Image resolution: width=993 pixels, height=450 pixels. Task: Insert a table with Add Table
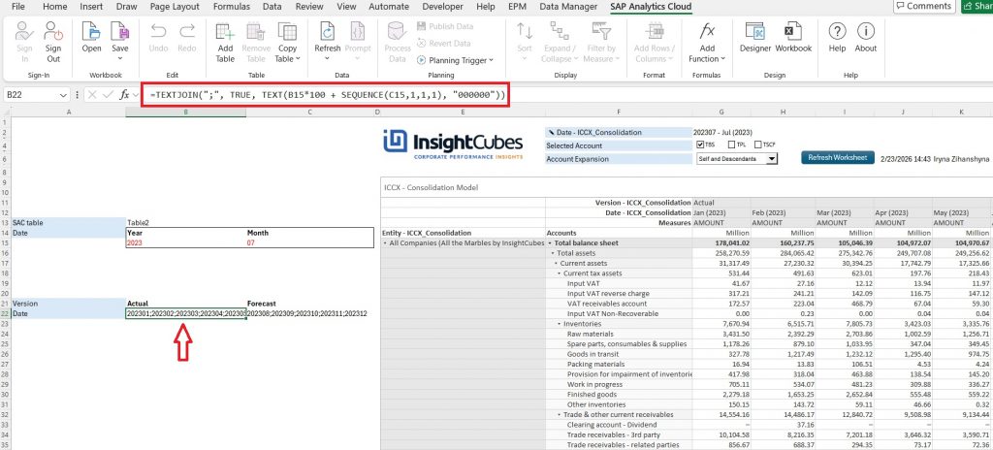(225, 32)
